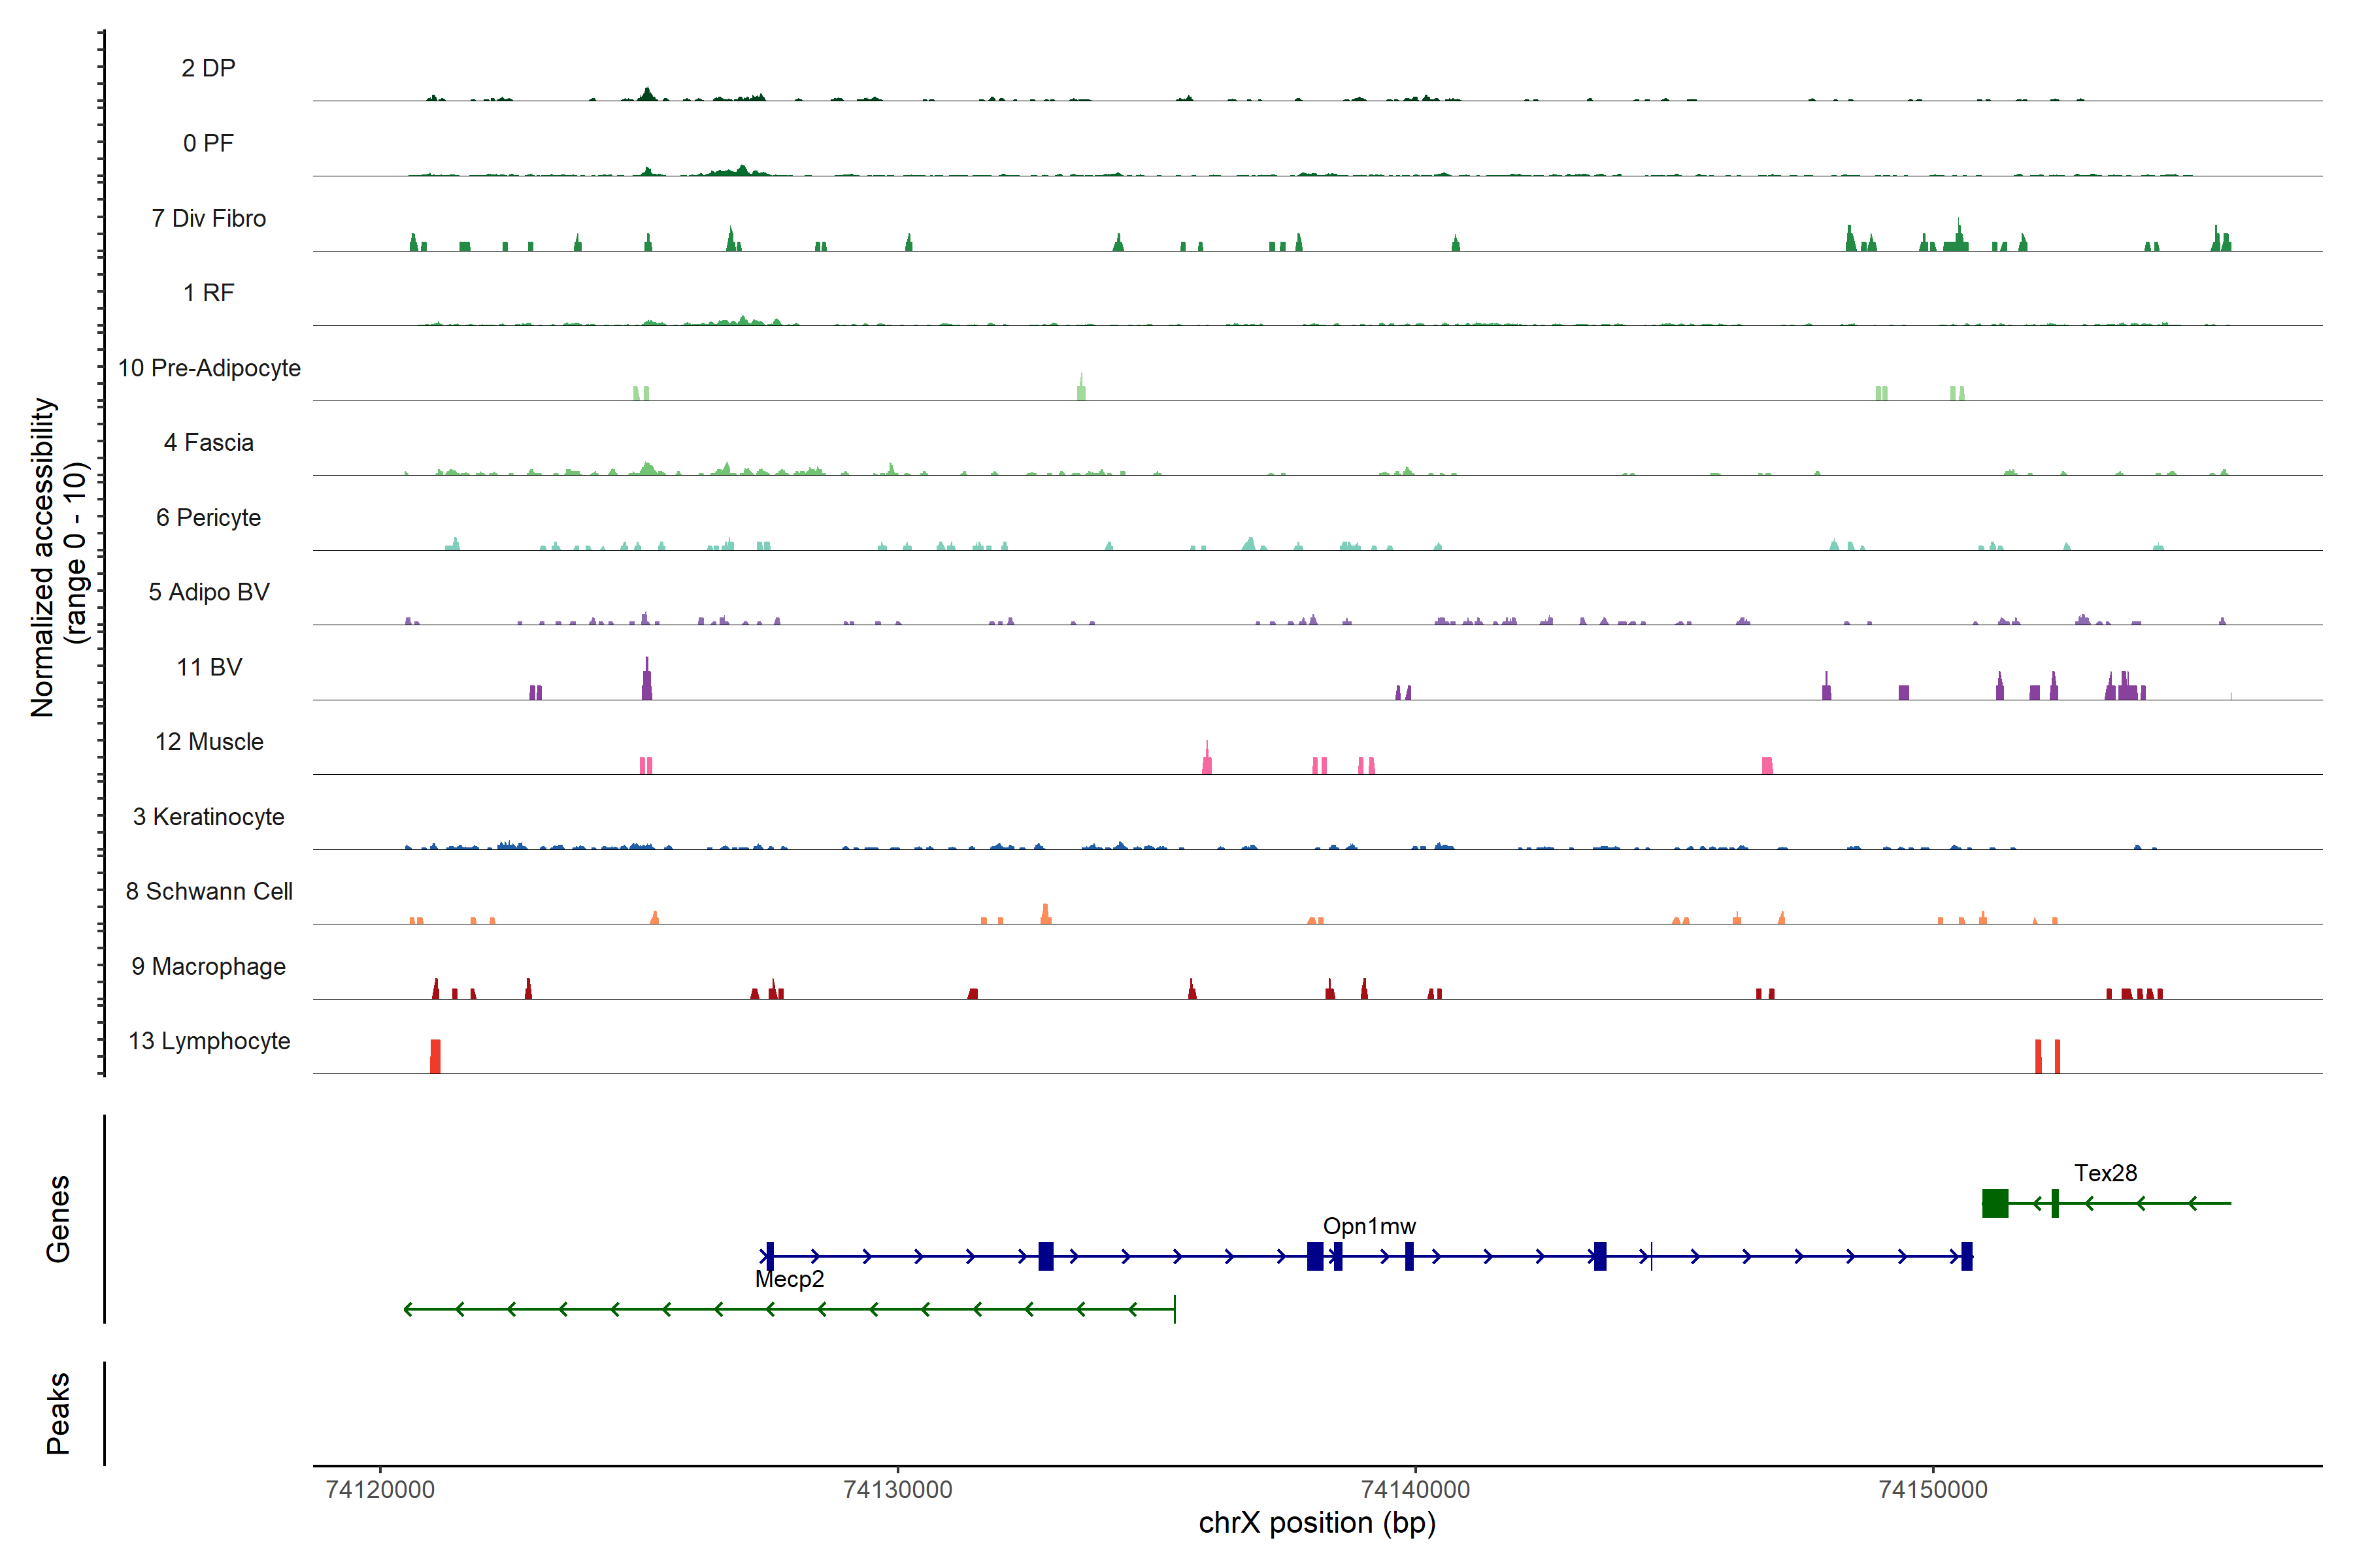
Task: Click the 3 Keratinocyte track label
Action: point(208,817)
